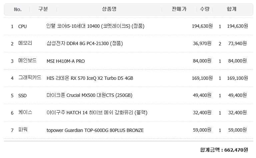Click the 판매가 column header
256x158 pixels.
(x=179, y=9)
